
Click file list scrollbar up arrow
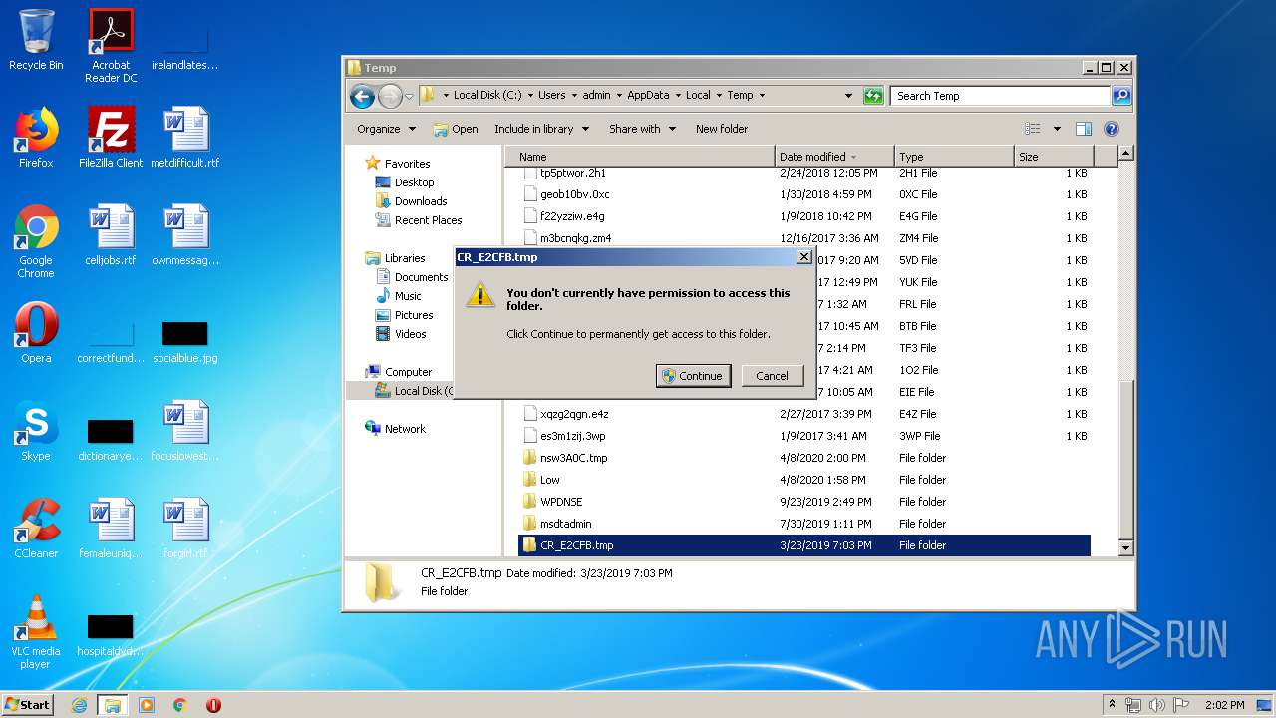pos(1125,154)
